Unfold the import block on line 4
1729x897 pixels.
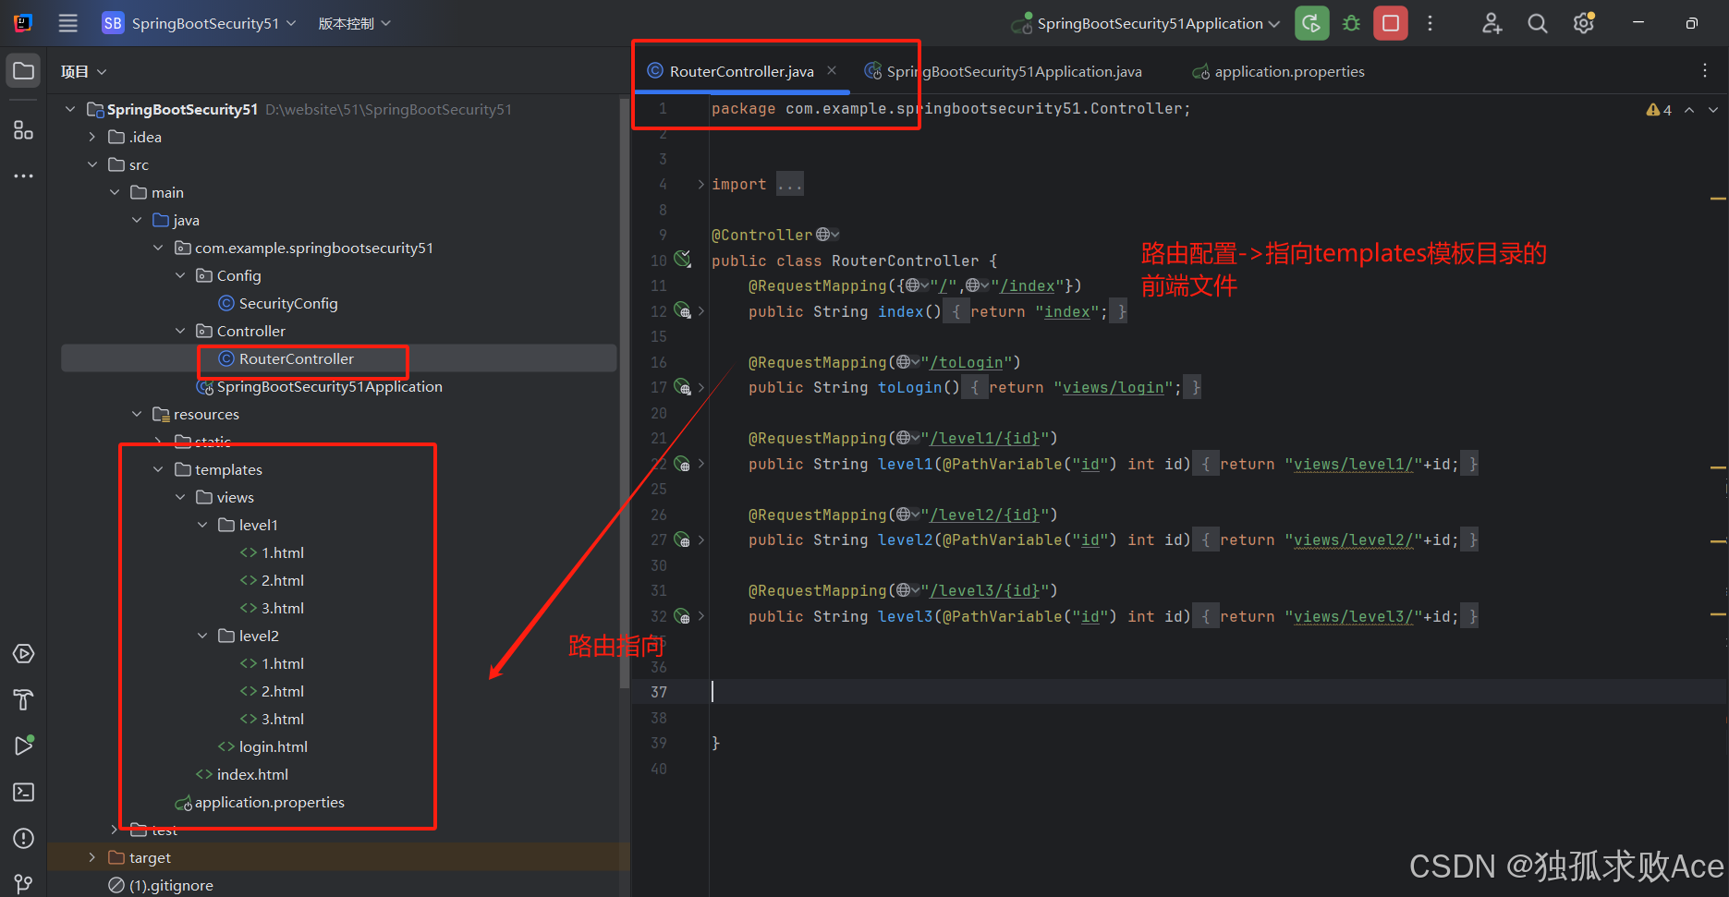pyautogui.click(x=701, y=184)
